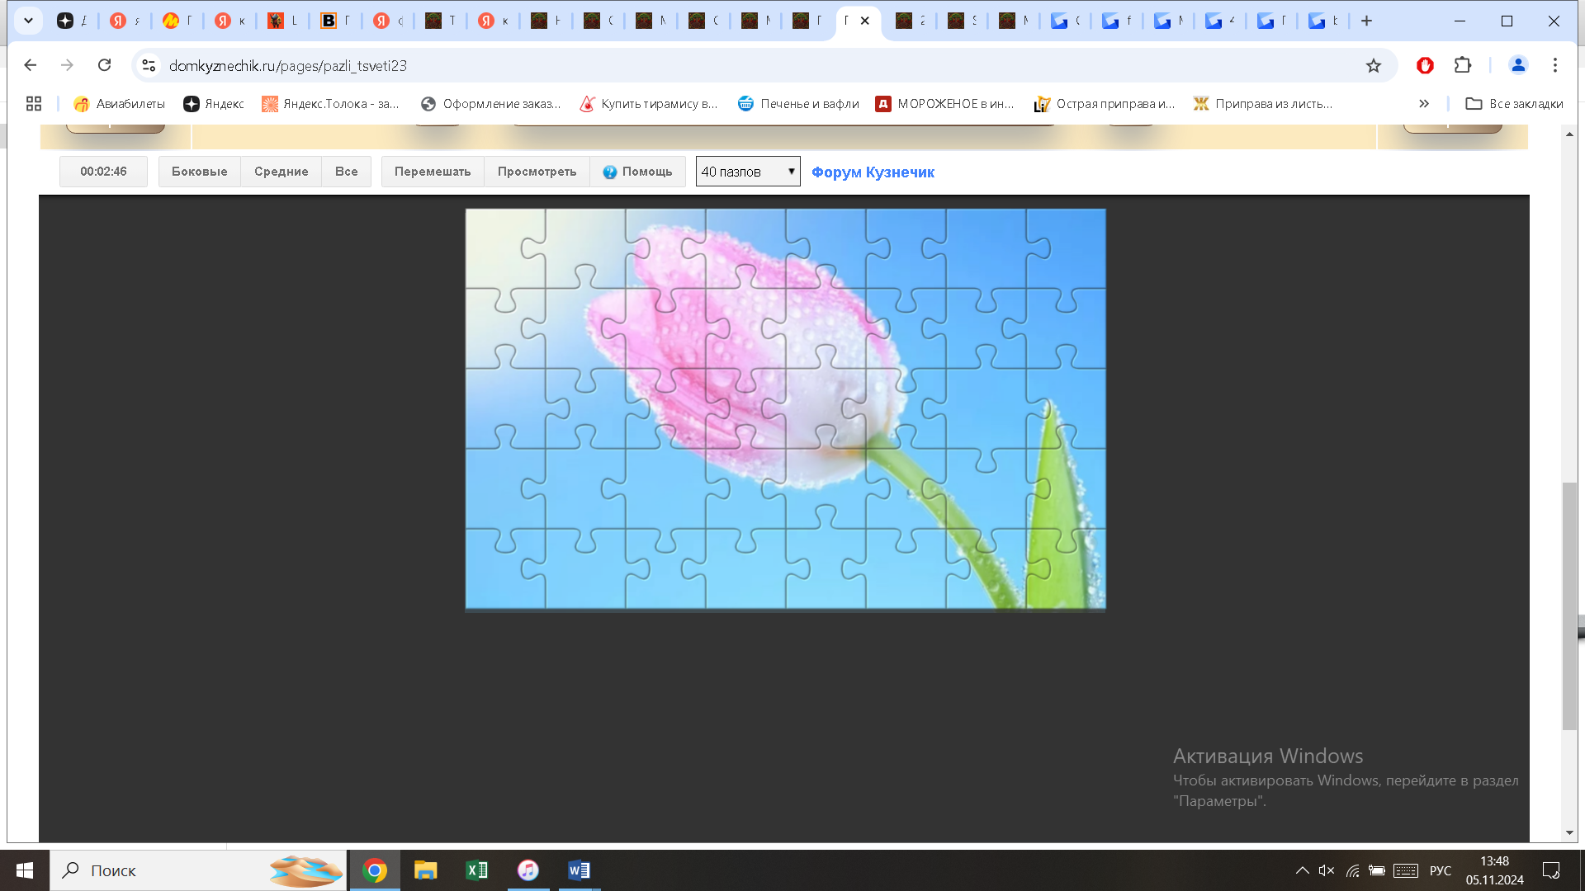The image size is (1585, 891).
Task: Open the Apps grid in bookmarks bar
Action: (34, 103)
